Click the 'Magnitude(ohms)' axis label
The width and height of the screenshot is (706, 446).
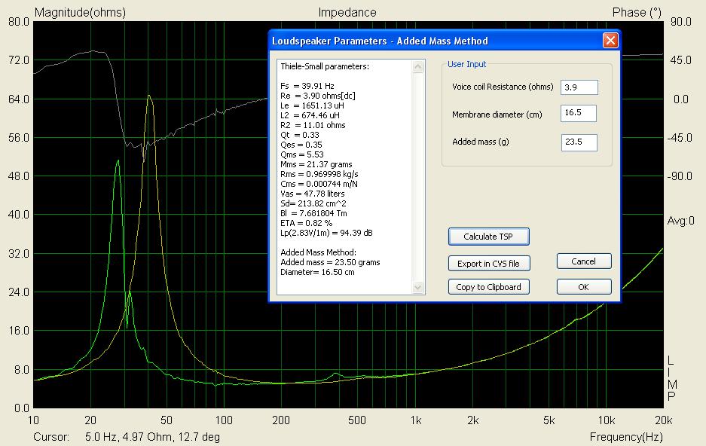point(80,13)
